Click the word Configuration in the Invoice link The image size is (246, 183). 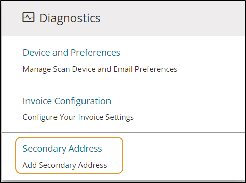pyautogui.click(x=83, y=101)
